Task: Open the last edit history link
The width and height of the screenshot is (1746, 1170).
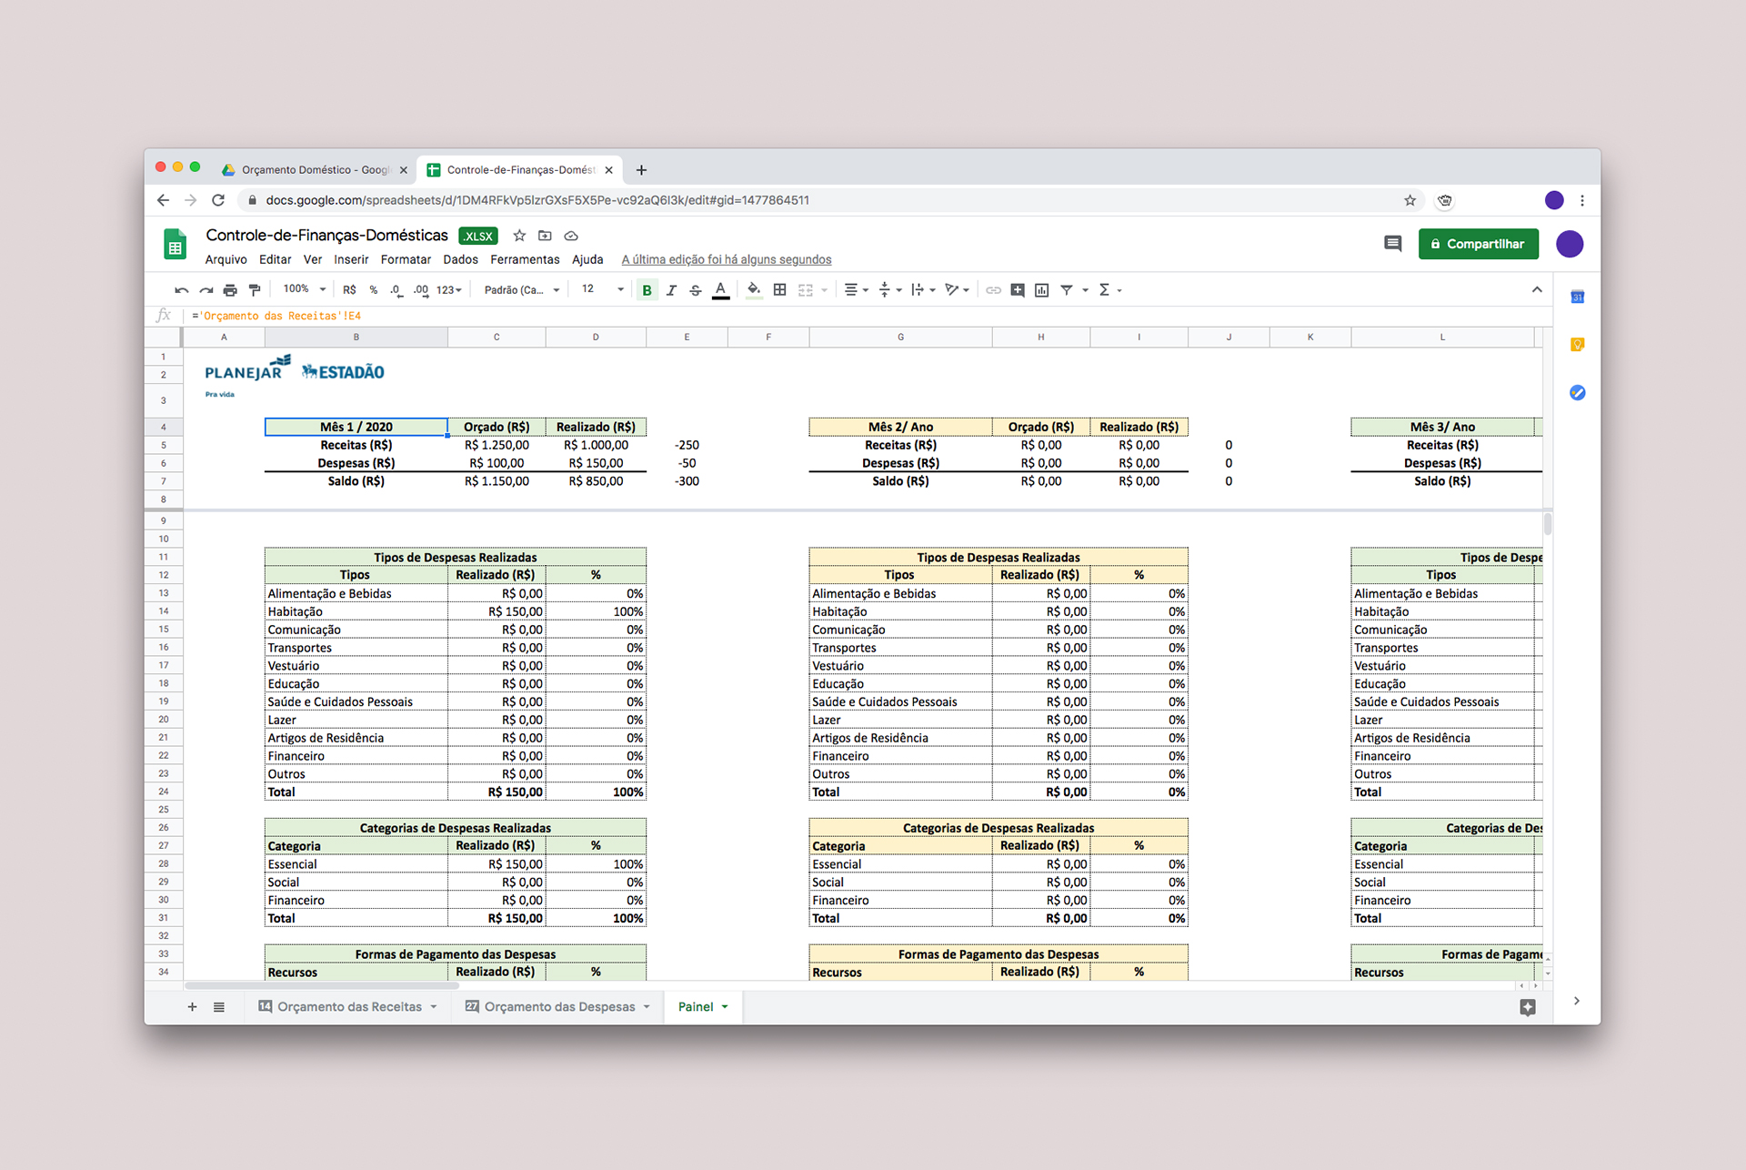Action: pyautogui.click(x=726, y=259)
